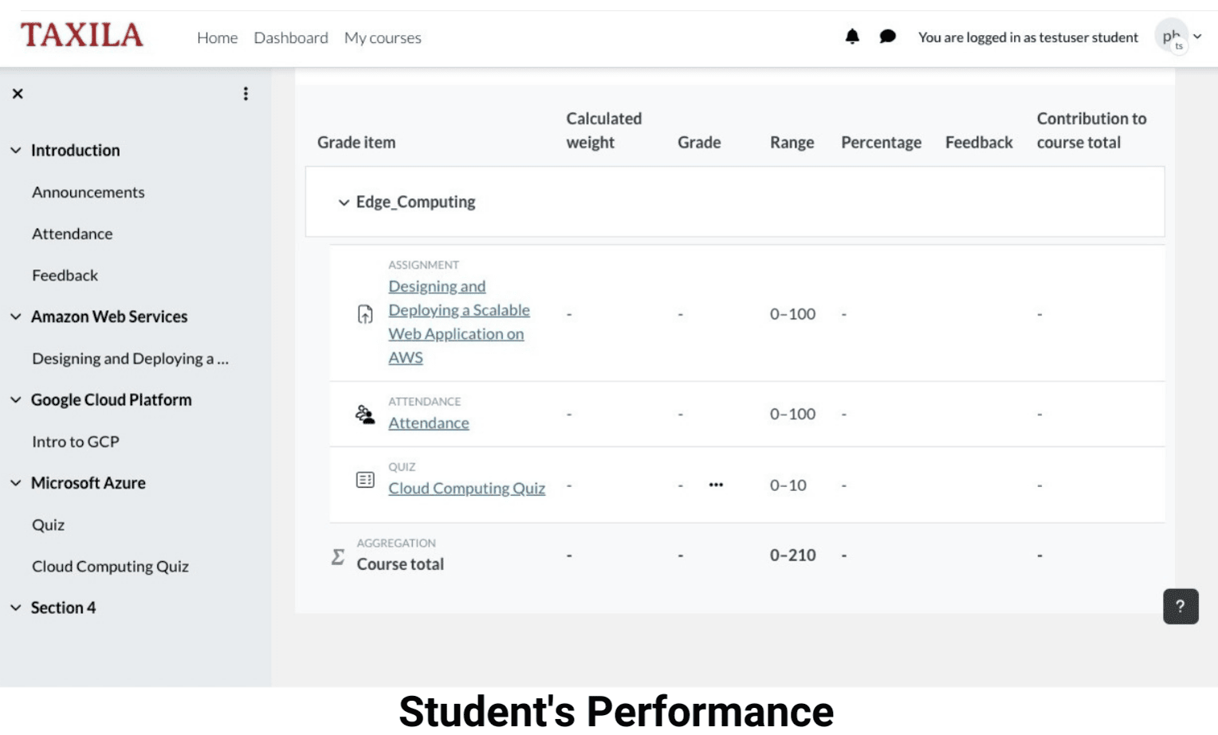The width and height of the screenshot is (1218, 735).
Task: Open the user menu dropdown arrow
Action: coord(1197,37)
